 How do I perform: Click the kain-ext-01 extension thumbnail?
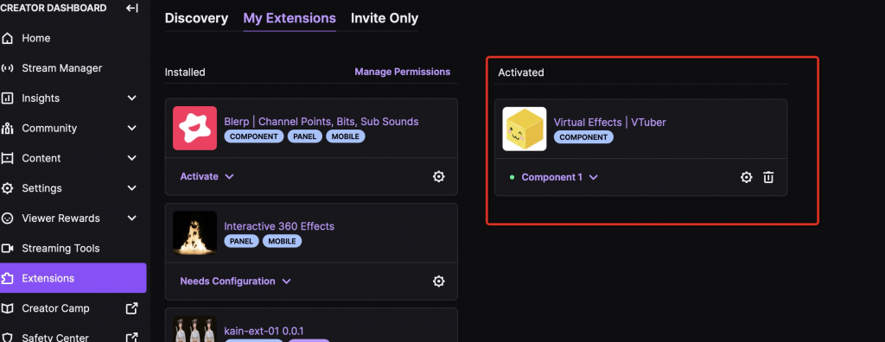194,329
